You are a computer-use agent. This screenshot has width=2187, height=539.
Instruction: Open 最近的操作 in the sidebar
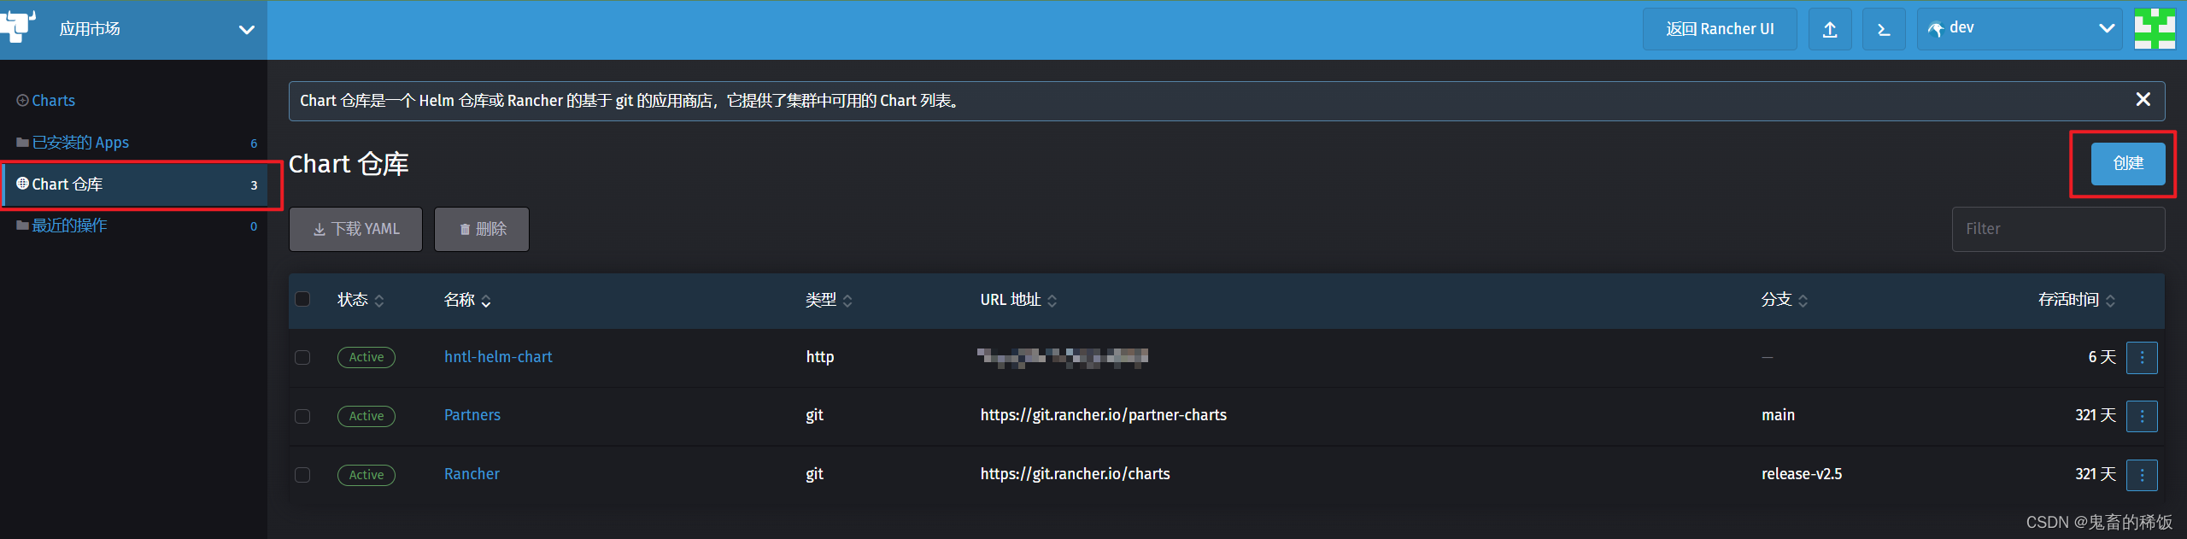pos(69,226)
